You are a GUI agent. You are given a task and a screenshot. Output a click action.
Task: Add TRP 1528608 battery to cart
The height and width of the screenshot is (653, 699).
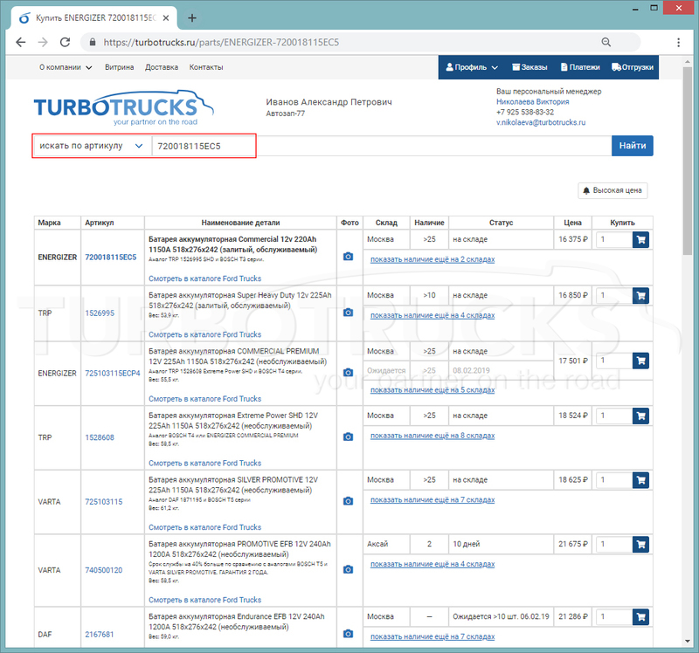coord(640,416)
